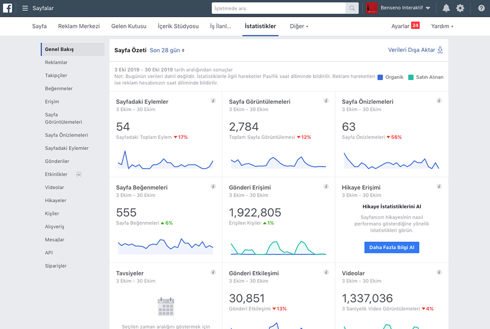490x329 pixels.
Task: Click the Benseno Interaktif profile thumbnail
Action: click(371, 8)
